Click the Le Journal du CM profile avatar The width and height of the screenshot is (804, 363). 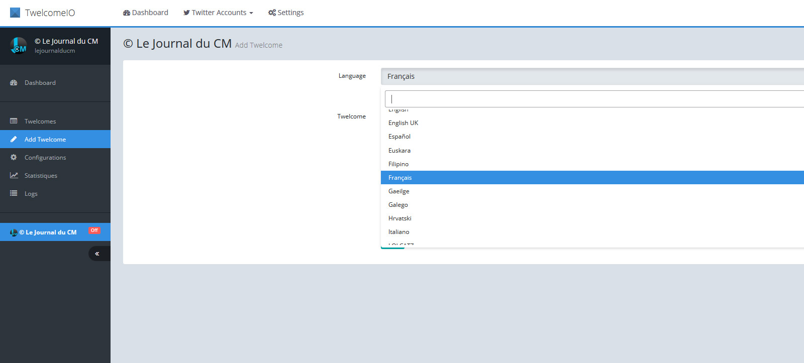[x=19, y=46]
